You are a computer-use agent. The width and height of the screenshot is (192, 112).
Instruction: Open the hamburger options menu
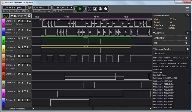coord(187,9)
